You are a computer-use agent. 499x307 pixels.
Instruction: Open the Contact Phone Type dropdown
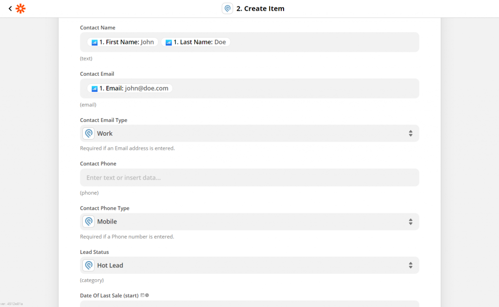(x=249, y=222)
